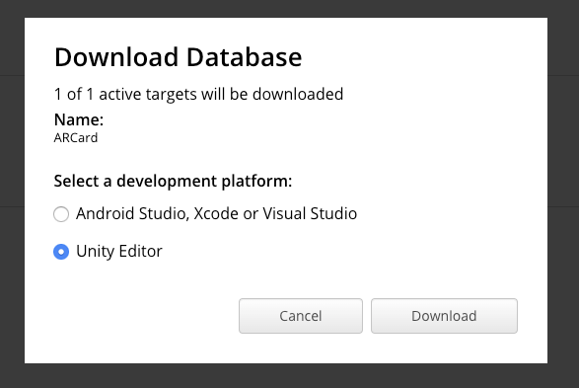Image resolution: width=579 pixels, height=388 pixels.
Task: Click the Download button
Action: (x=444, y=316)
